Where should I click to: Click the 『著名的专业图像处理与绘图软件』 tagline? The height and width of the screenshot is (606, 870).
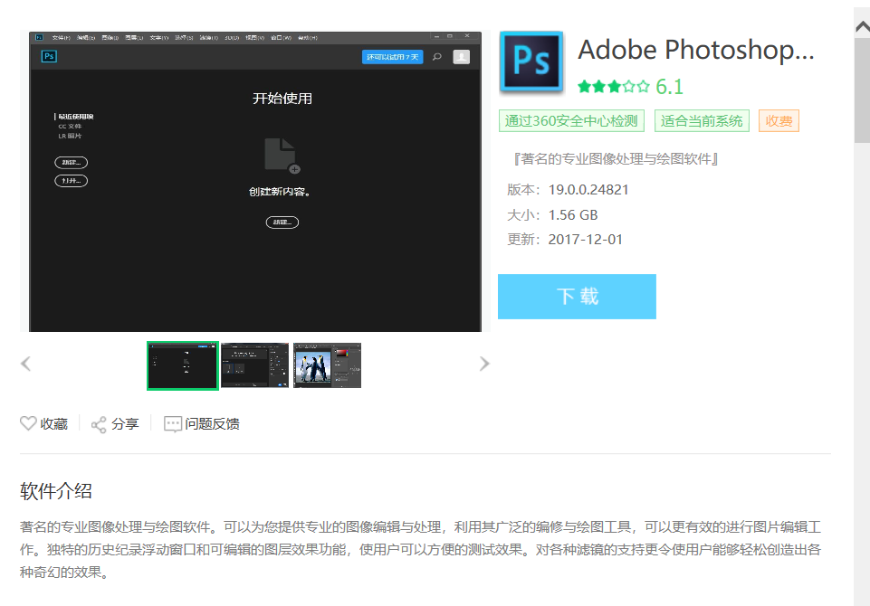point(616,159)
